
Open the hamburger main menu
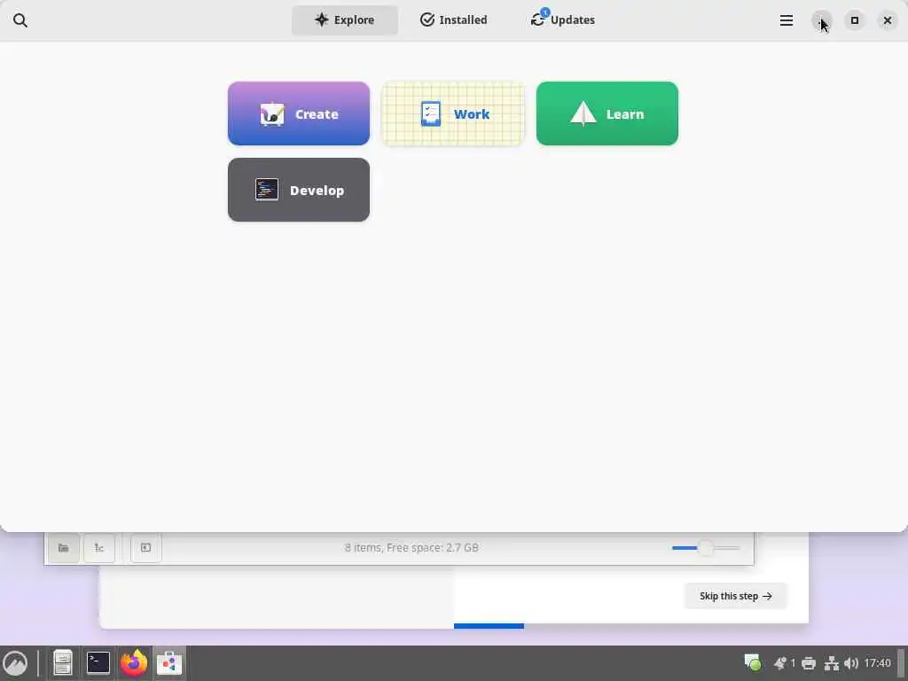(786, 20)
